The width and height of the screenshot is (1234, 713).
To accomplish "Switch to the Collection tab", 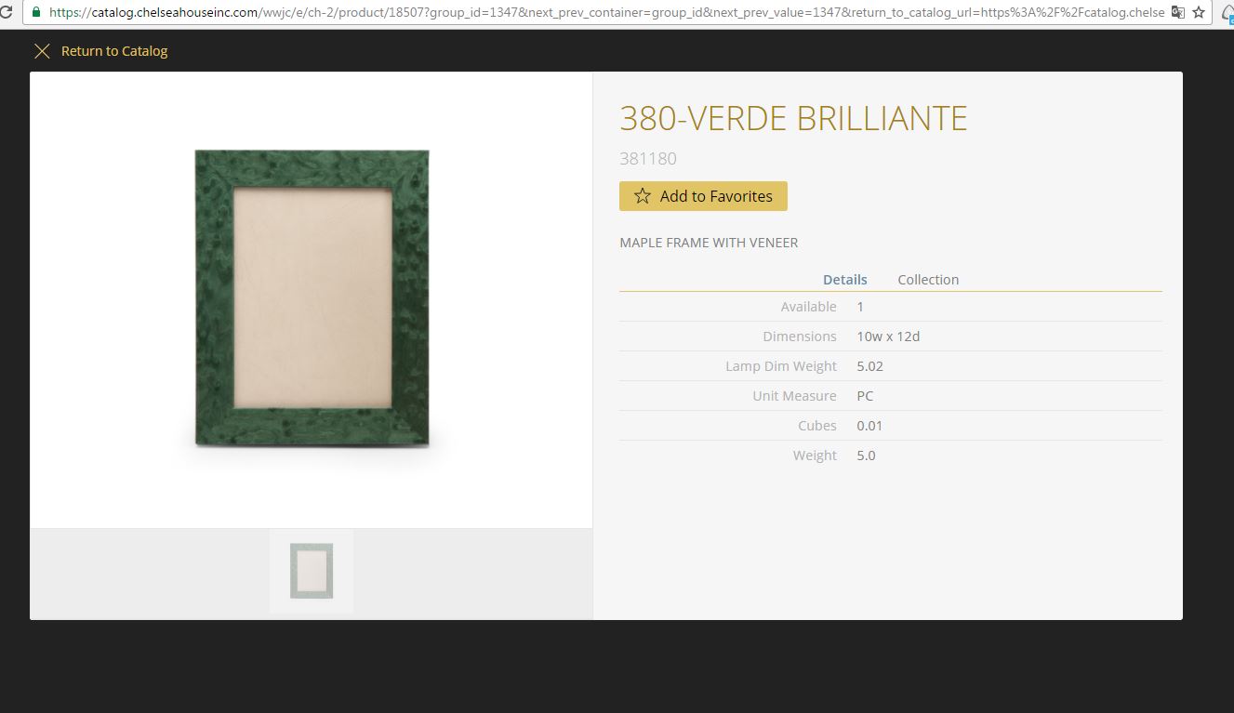I will point(928,280).
